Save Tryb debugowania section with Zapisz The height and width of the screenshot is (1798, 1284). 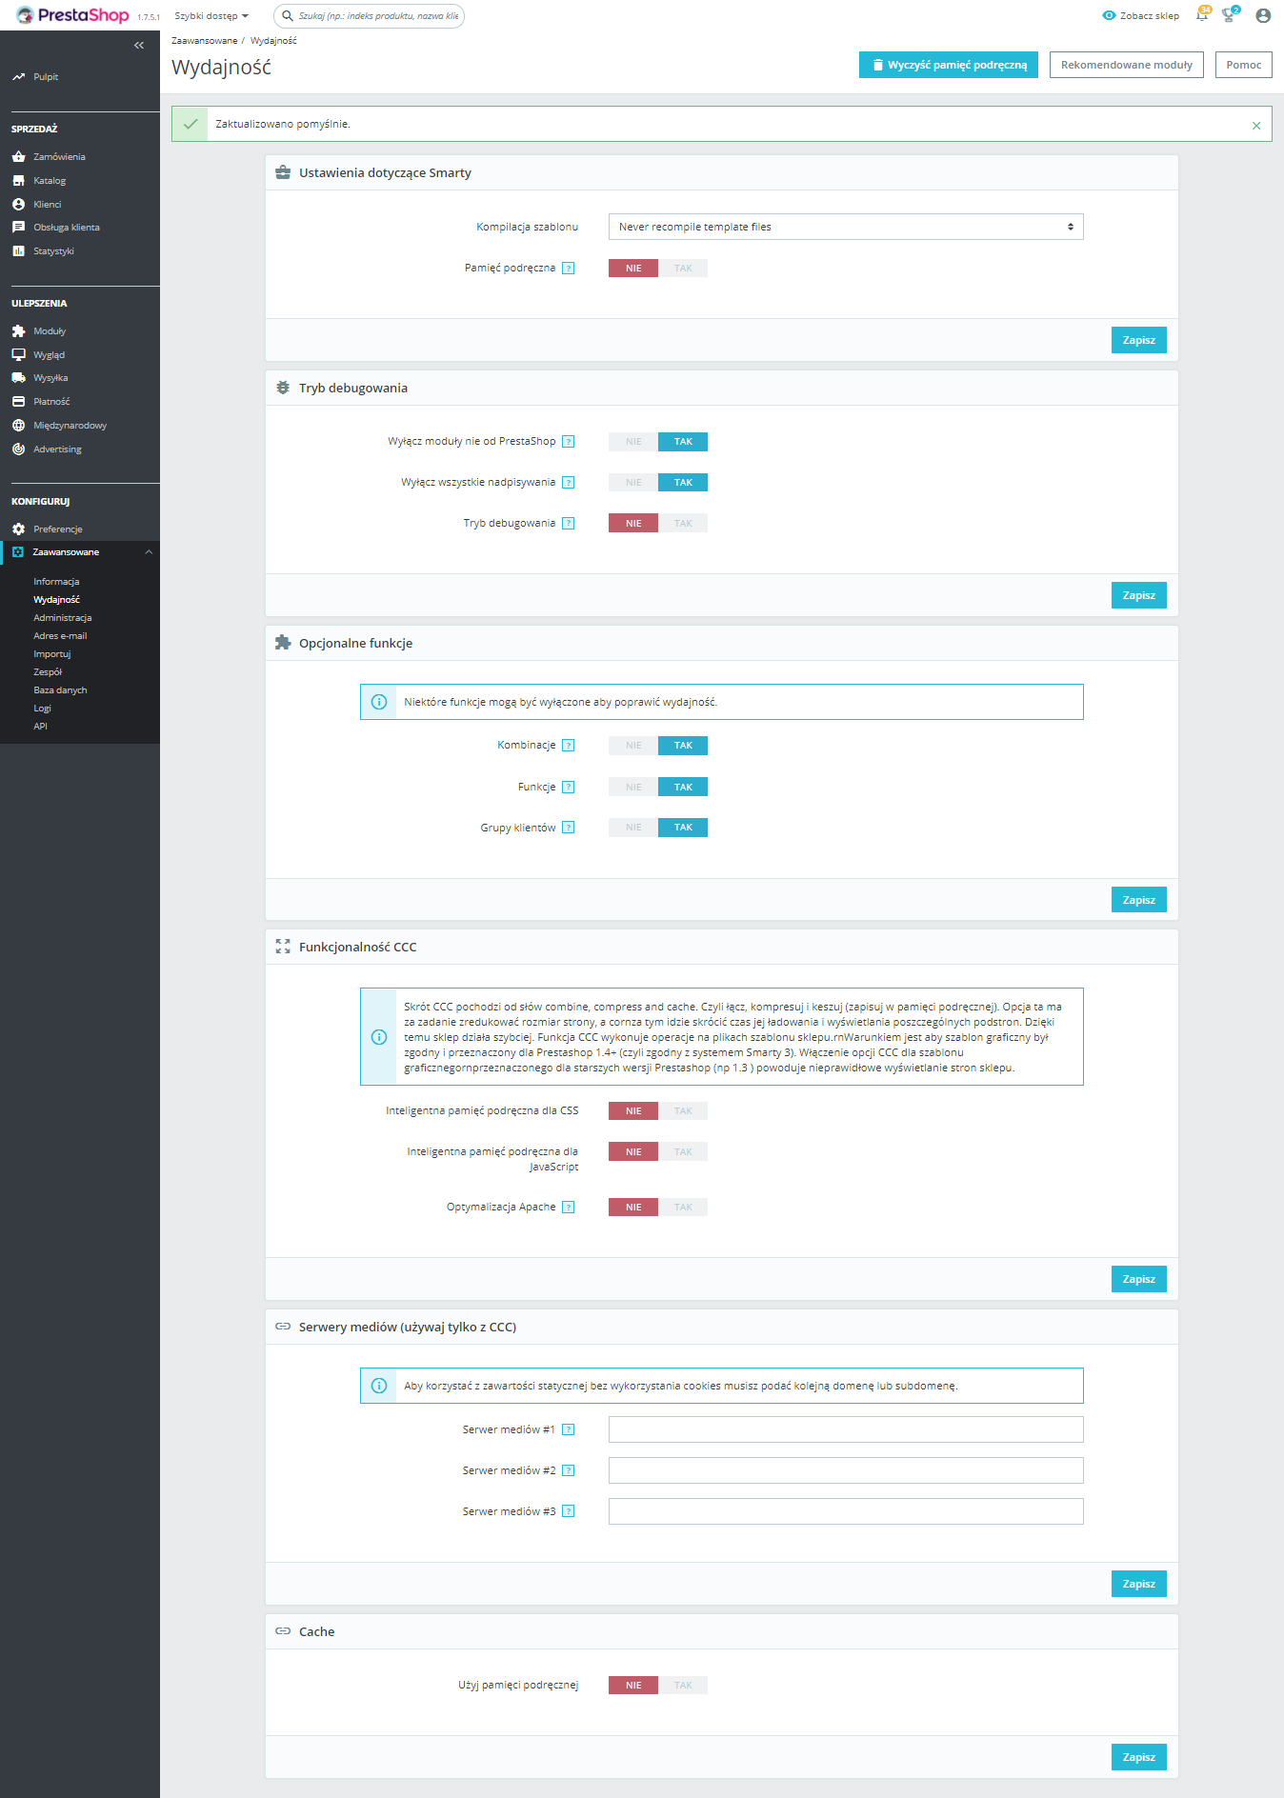click(x=1139, y=595)
